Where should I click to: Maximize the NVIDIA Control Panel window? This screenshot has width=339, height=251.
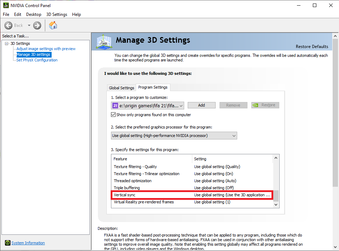coord(315,5)
